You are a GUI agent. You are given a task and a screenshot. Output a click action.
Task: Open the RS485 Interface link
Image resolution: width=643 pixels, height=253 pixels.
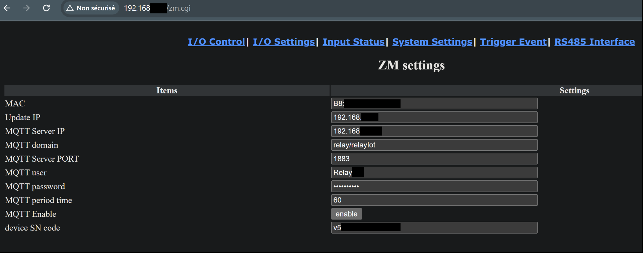[x=594, y=42]
